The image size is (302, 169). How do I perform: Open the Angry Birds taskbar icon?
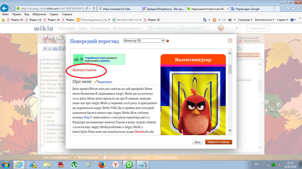(x=61, y=165)
